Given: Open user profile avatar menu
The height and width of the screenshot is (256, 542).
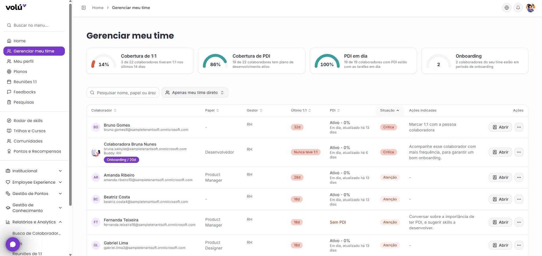Looking at the screenshot, I should (x=531, y=8).
